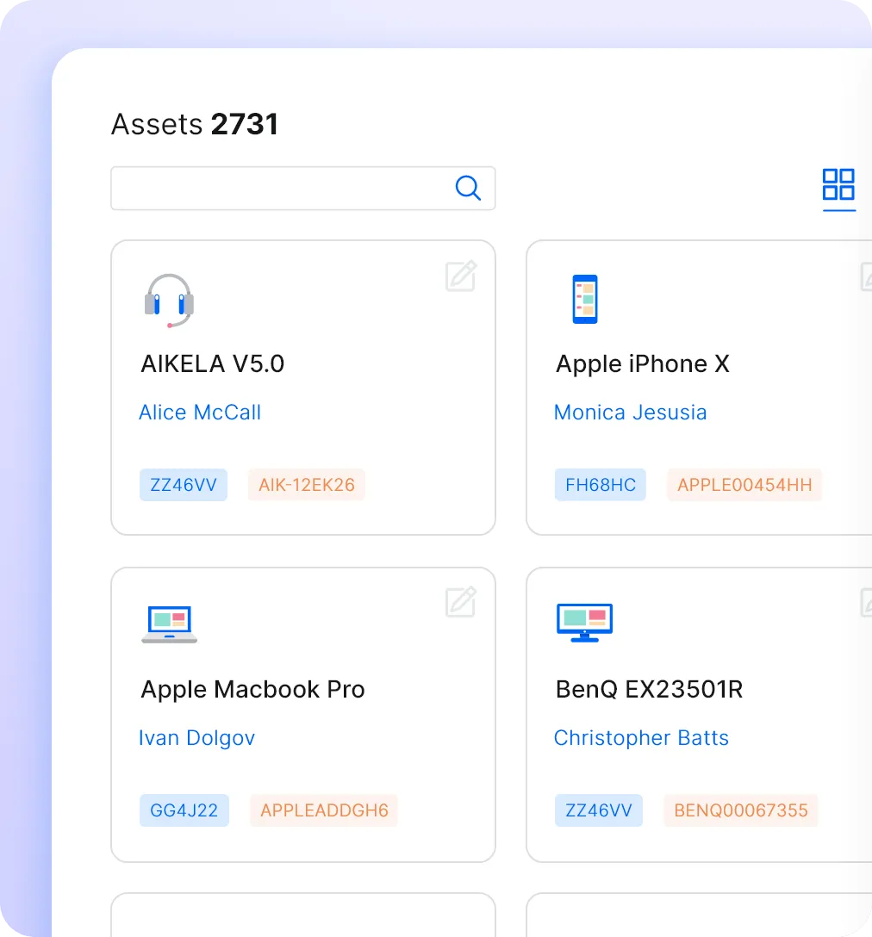Open Christopher Batts' profile link
872x937 pixels.
pos(641,738)
